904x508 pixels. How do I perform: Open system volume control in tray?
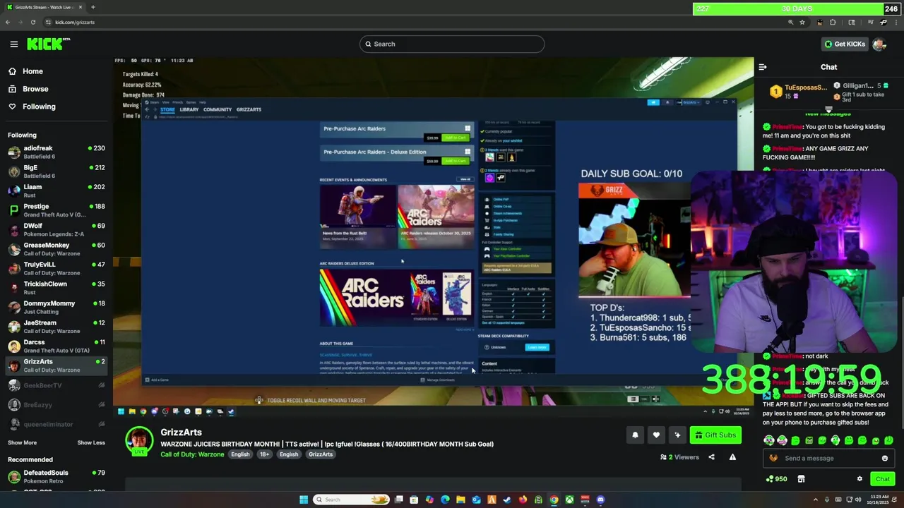pyautogui.click(x=858, y=500)
